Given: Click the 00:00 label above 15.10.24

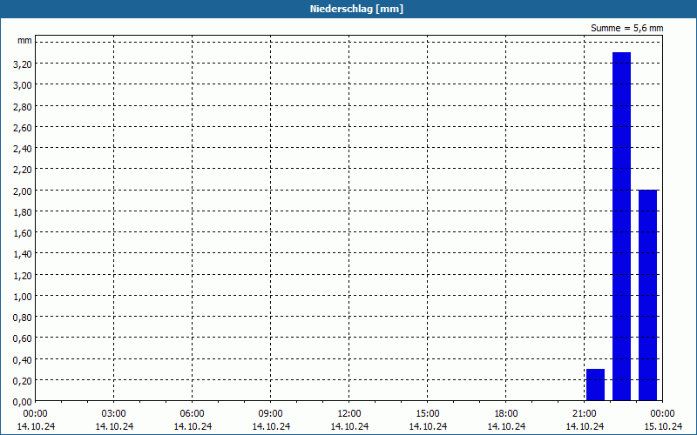Looking at the screenshot, I should 662,414.
